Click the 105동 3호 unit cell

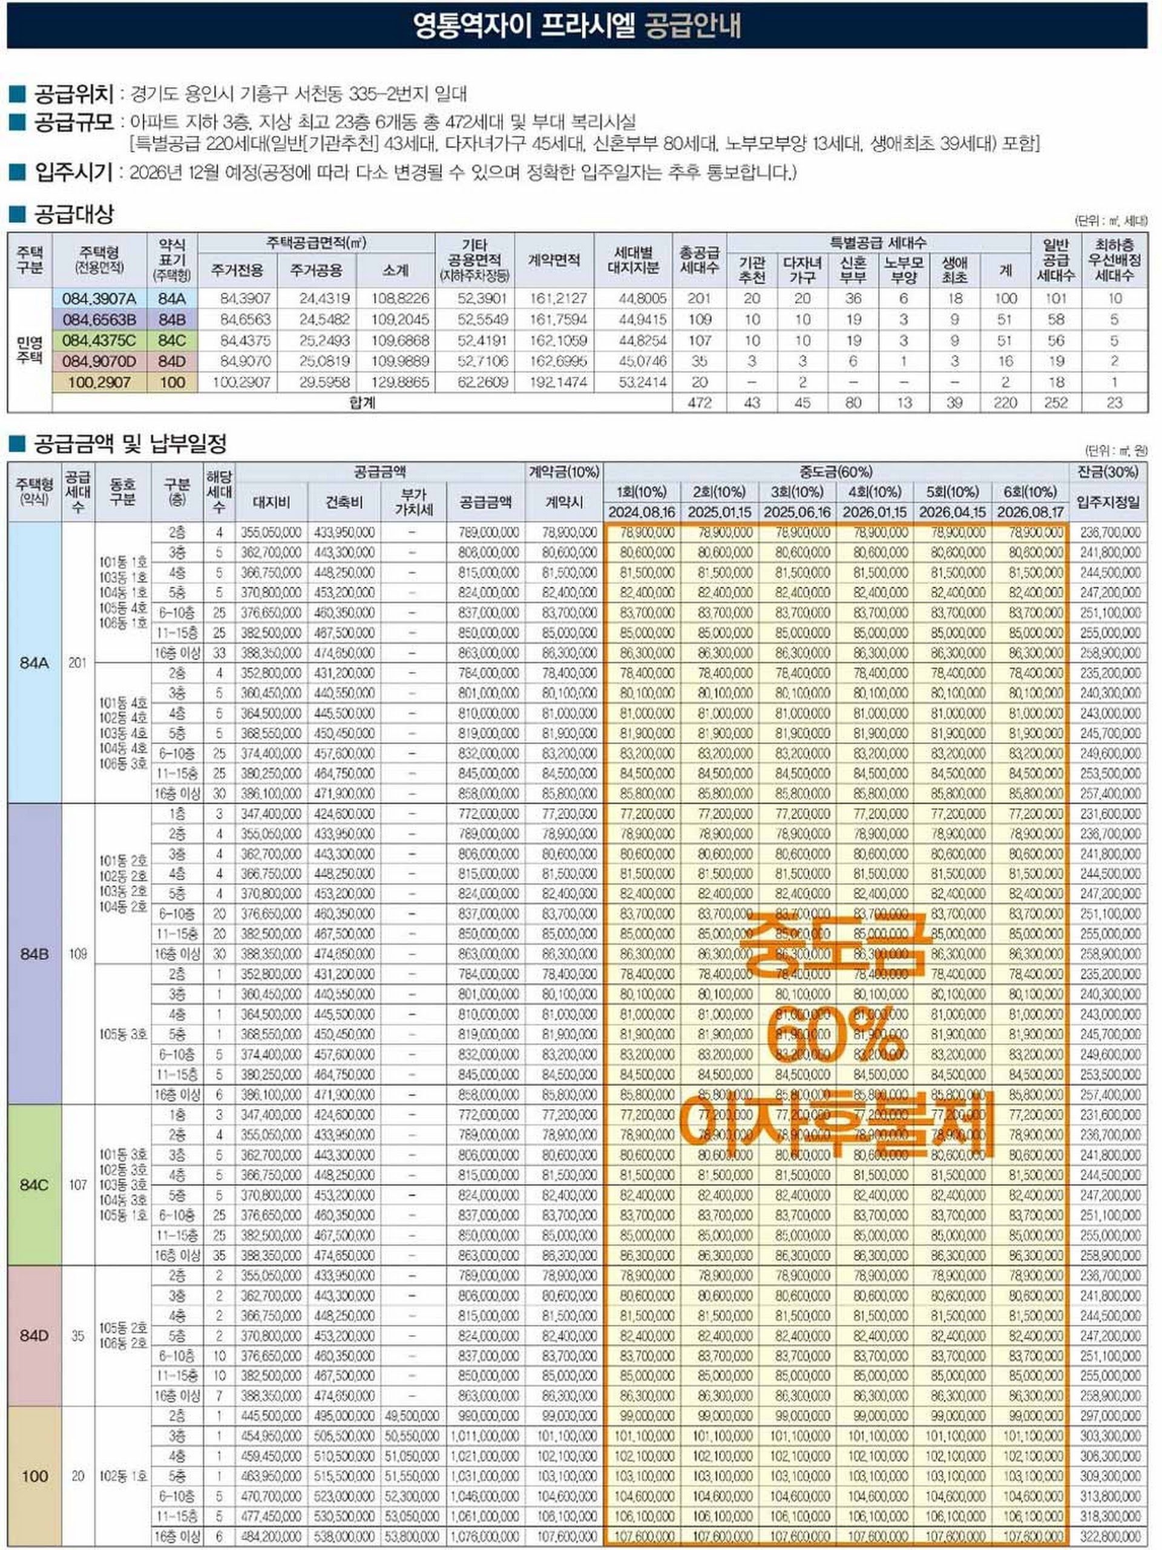[x=123, y=1034]
